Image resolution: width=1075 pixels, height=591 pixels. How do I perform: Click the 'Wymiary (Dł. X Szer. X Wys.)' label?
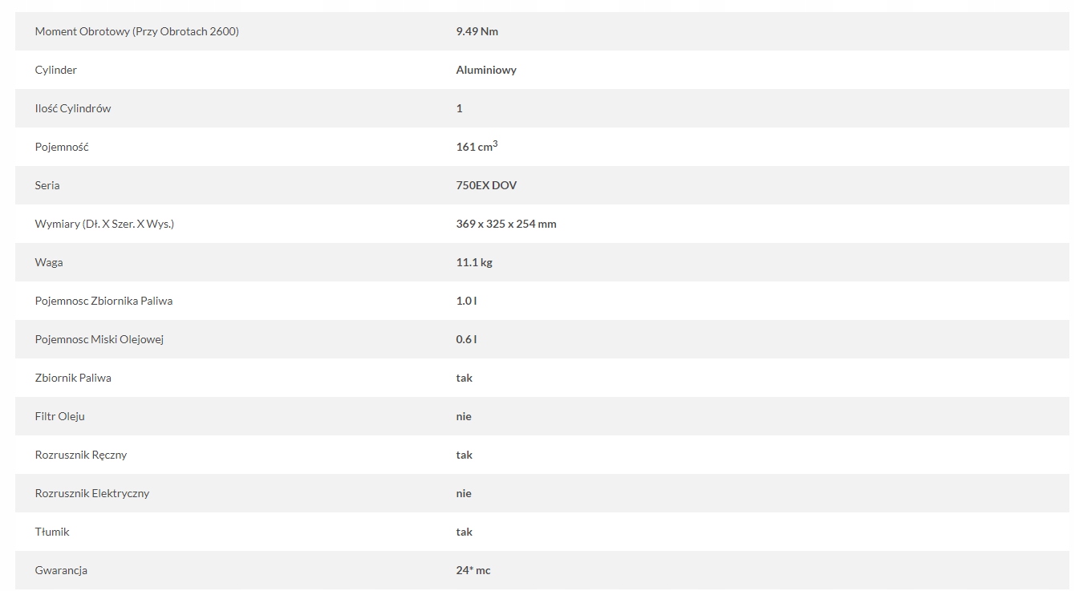click(x=104, y=224)
